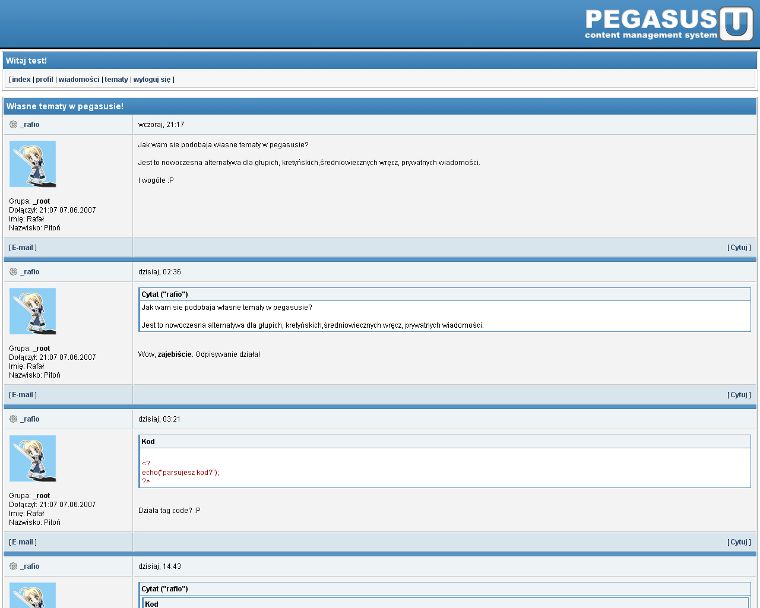Open avatar image in the second post
This screenshot has height=608, width=760.
pos(33,311)
